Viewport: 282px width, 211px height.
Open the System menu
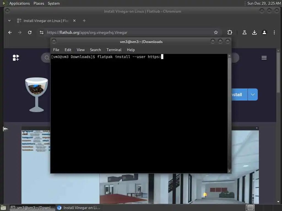(54, 3)
